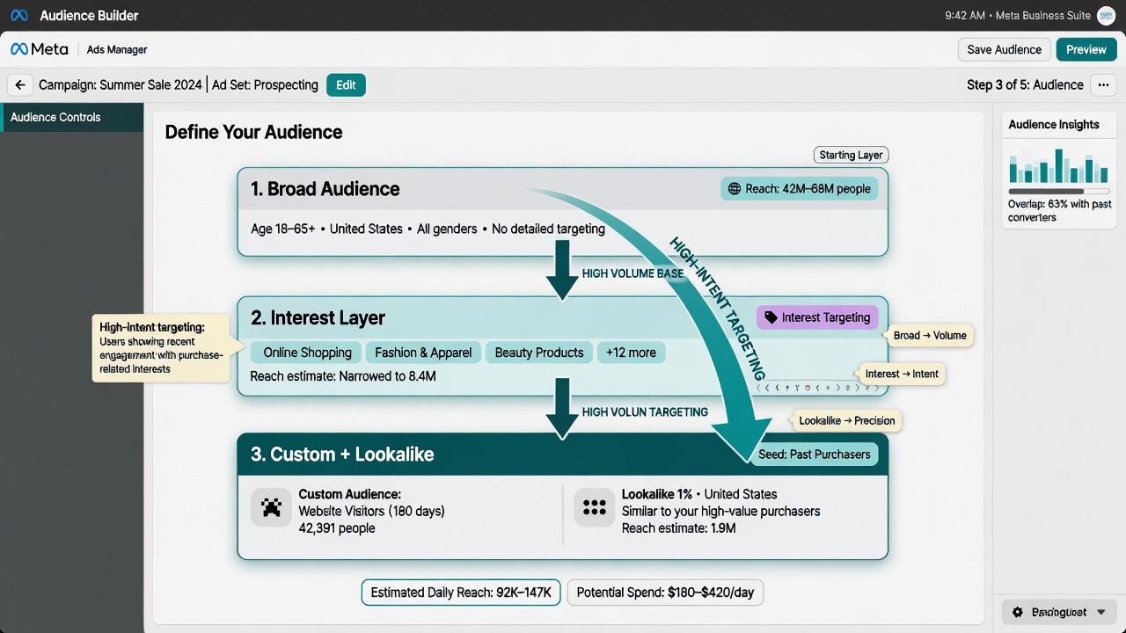Click Overlap: 63% with past converters text

(1059, 210)
